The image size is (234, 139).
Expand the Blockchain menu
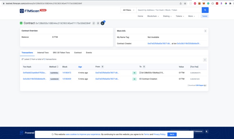point(153,16)
